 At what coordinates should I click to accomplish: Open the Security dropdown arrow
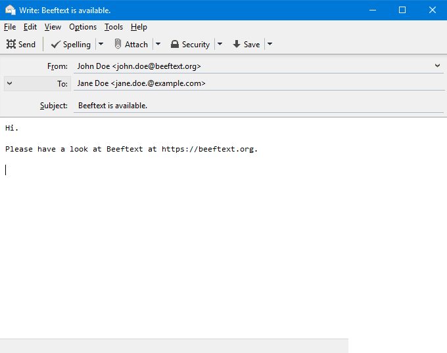pos(220,44)
